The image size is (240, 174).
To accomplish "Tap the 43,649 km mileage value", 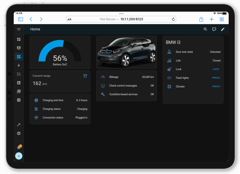I will (148, 77).
